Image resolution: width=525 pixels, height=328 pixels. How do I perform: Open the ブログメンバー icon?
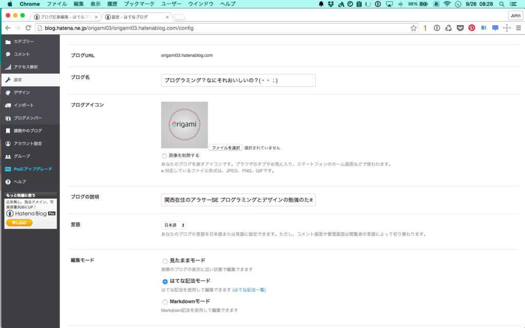pyautogui.click(x=8, y=118)
